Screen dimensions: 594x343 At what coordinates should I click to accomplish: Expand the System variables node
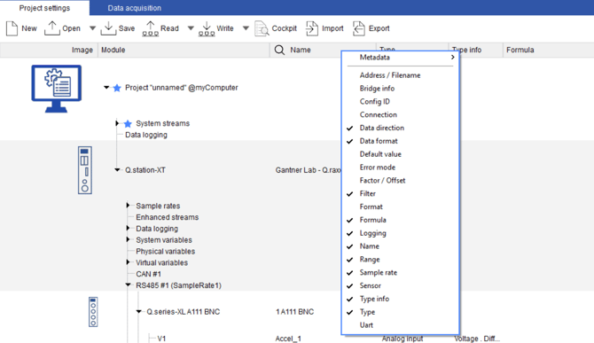[x=128, y=239]
